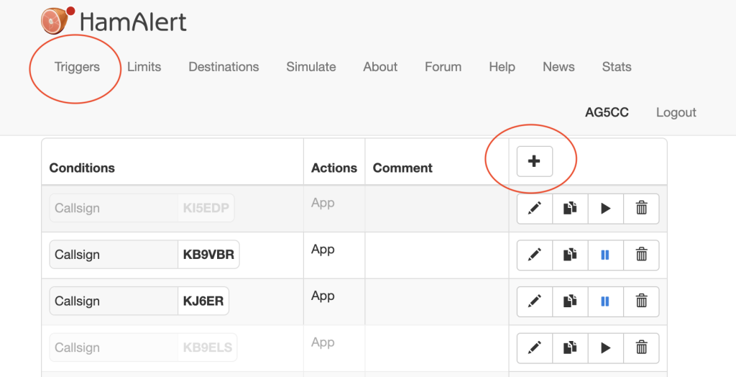
Task: Click the plus button to add trigger
Action: 534,161
